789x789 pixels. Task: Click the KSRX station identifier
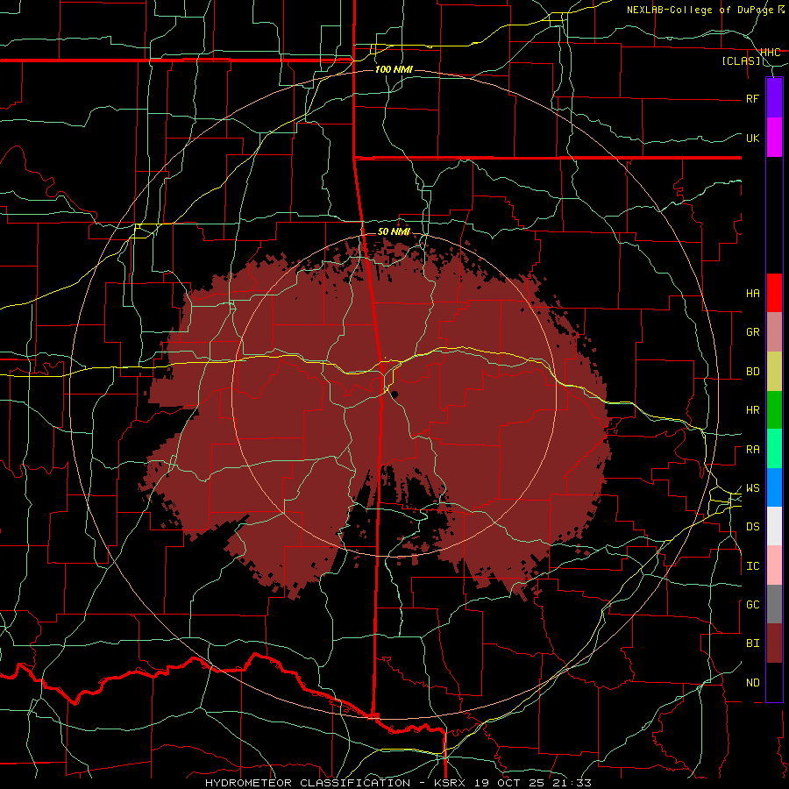click(x=450, y=783)
